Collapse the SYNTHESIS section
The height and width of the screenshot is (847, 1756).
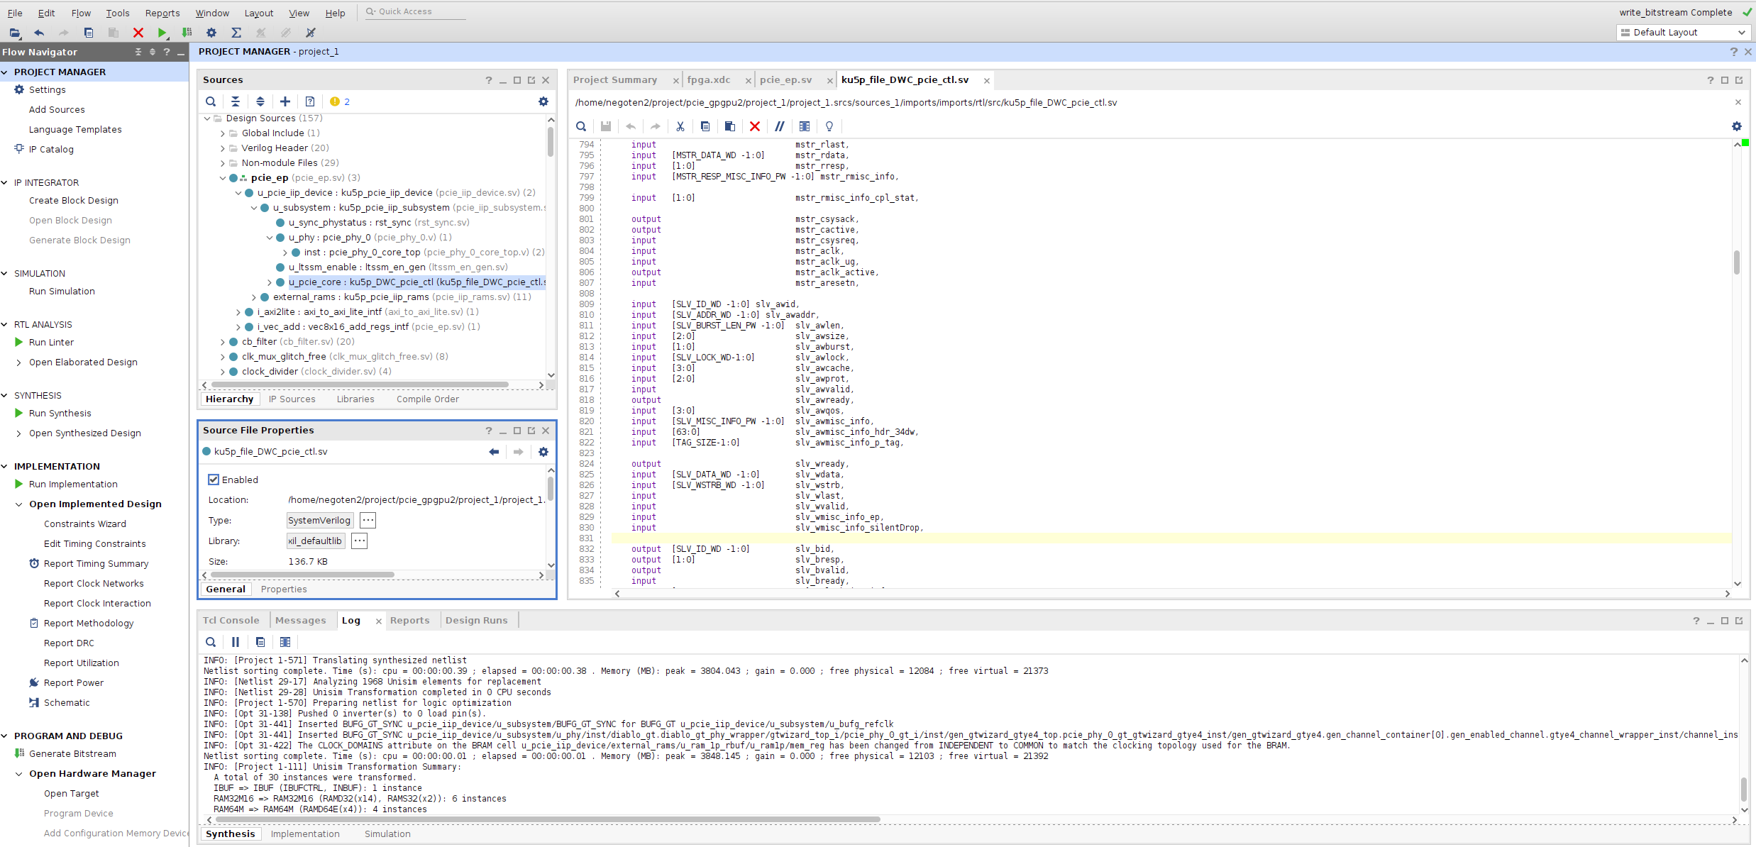5,395
